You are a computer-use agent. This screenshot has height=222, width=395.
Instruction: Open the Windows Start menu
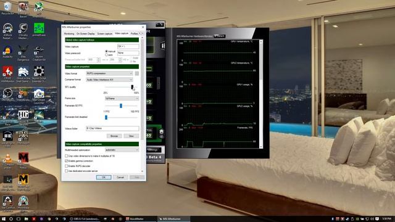coord(4,219)
